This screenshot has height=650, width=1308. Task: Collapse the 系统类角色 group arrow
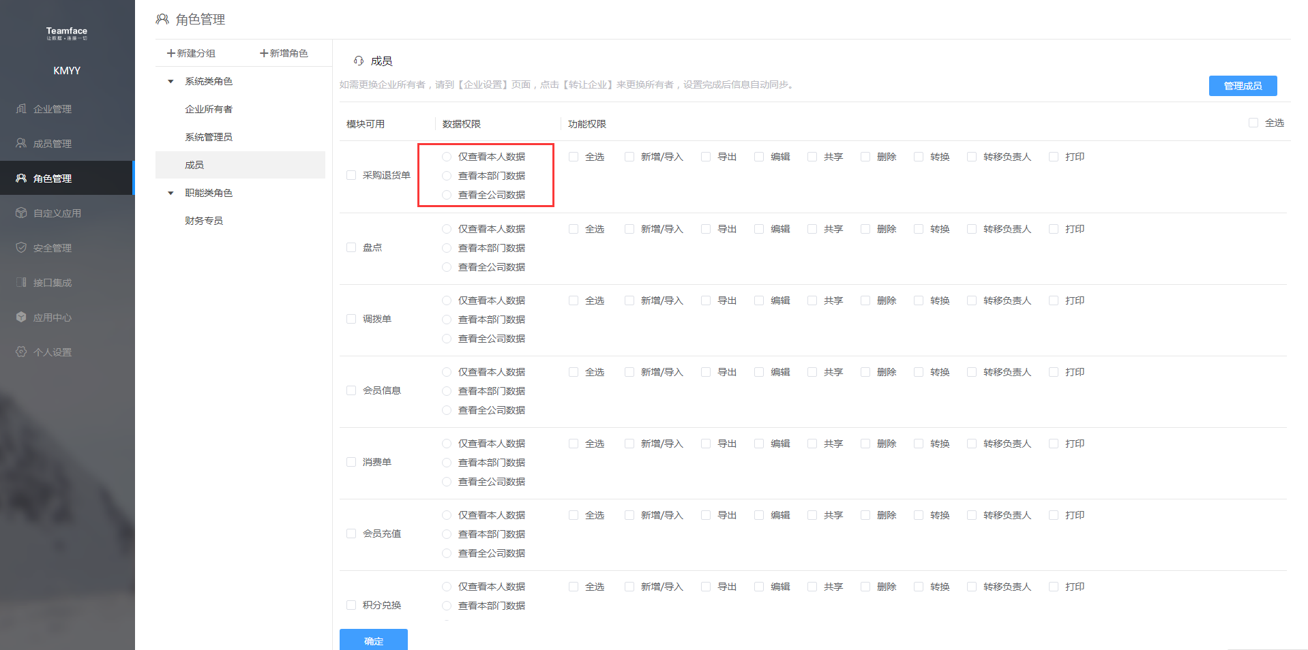[170, 81]
